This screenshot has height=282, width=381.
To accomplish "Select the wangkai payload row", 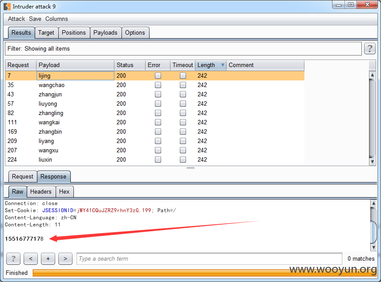I will click(155, 122).
